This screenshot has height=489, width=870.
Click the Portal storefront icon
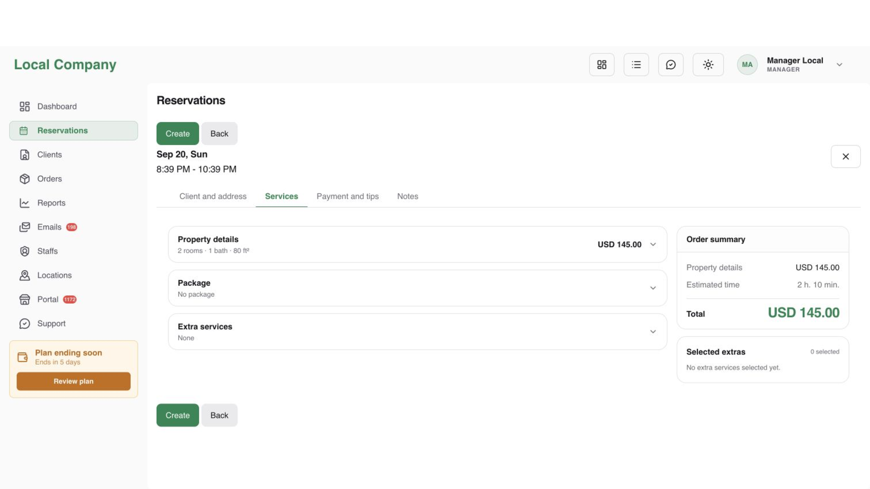24,299
